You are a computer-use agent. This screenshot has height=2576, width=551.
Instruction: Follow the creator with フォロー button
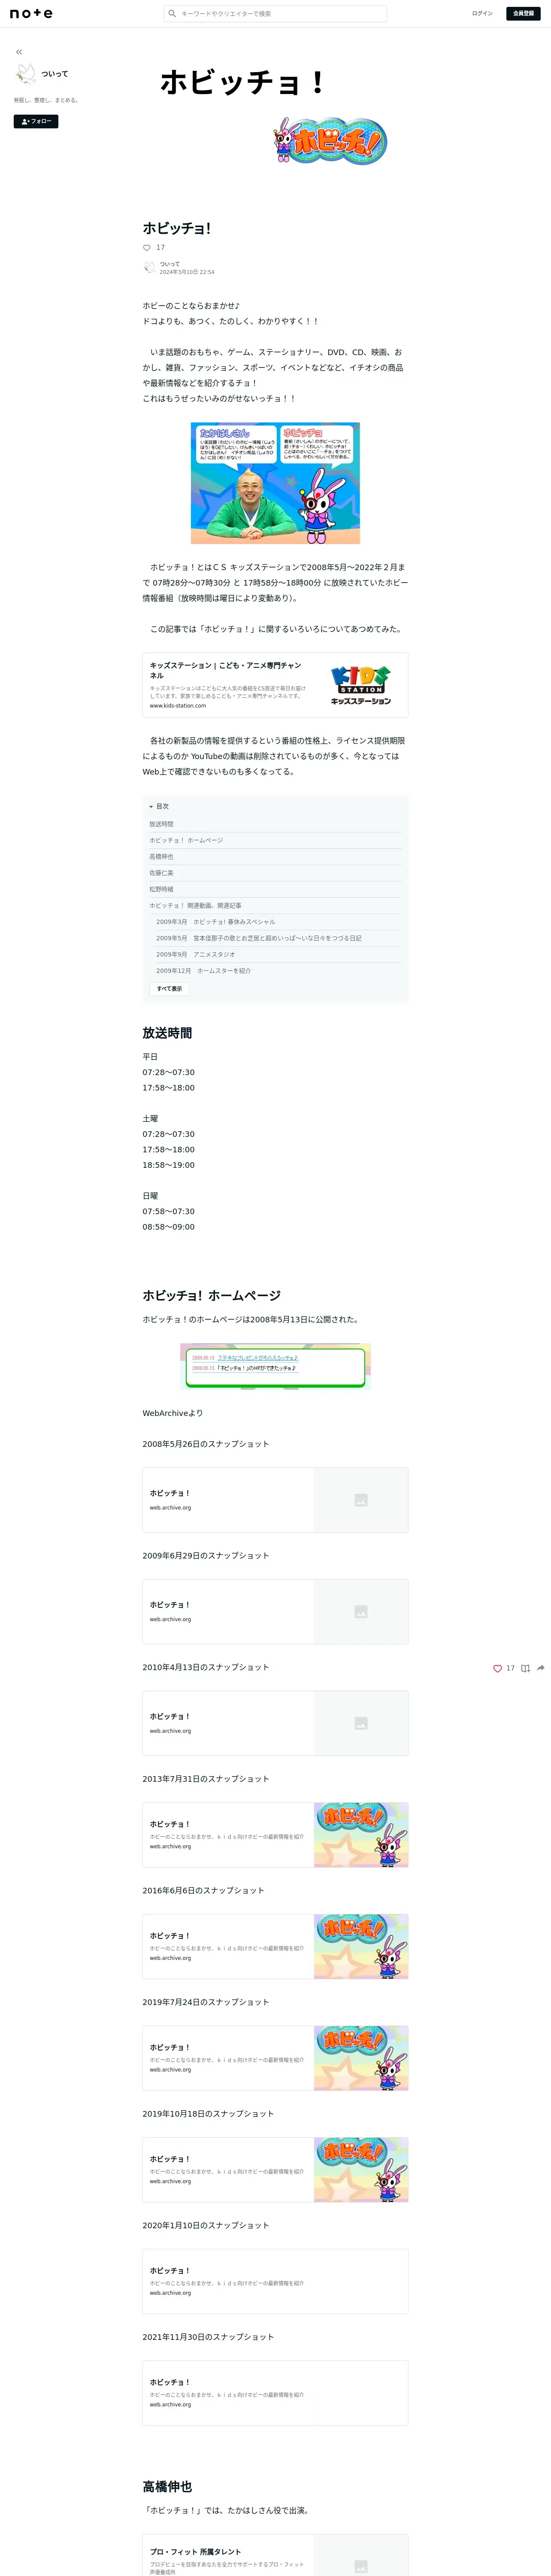(x=36, y=121)
